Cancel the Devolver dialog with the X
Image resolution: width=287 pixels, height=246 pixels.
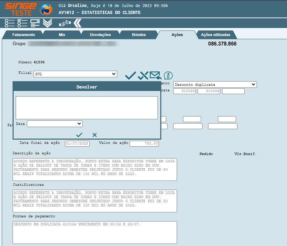click(95, 135)
